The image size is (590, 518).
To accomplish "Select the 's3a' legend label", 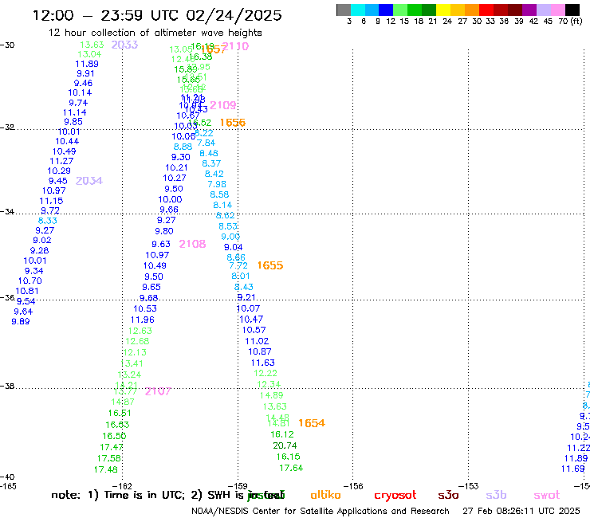I will point(449,495).
